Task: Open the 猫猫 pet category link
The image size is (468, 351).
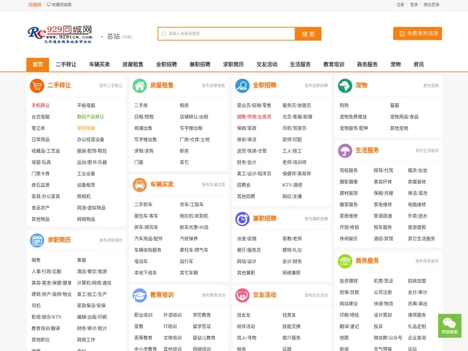Action: coord(395,105)
